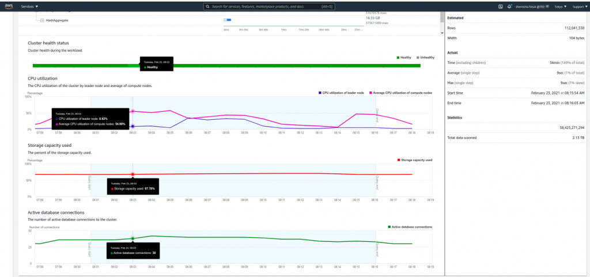Image resolution: width=590 pixels, height=277 pixels.
Task: Click the 18.55 GB size text
Action: pos(373,18)
